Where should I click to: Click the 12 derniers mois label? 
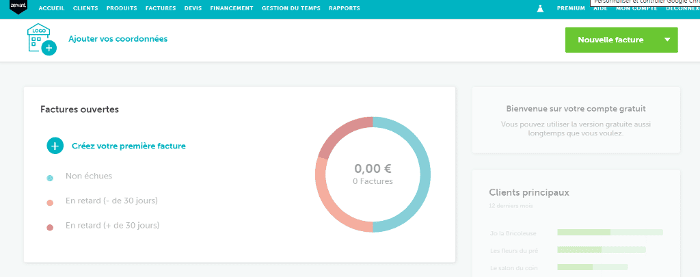click(x=511, y=206)
